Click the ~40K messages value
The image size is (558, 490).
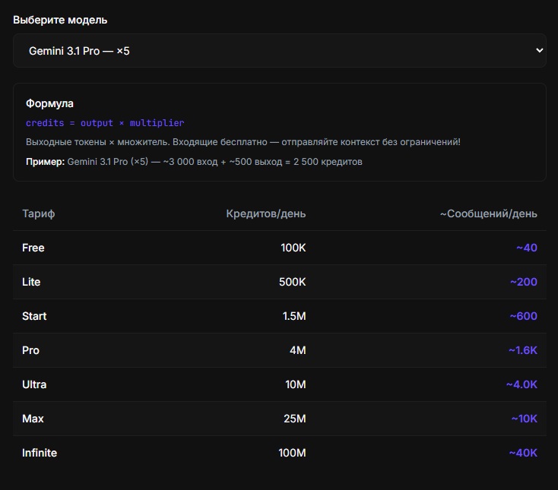click(x=523, y=453)
